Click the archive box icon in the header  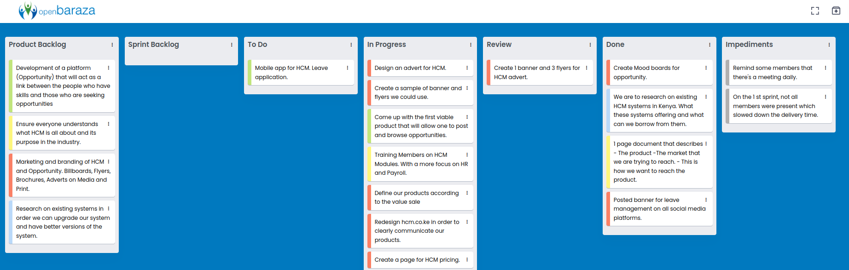(x=836, y=11)
